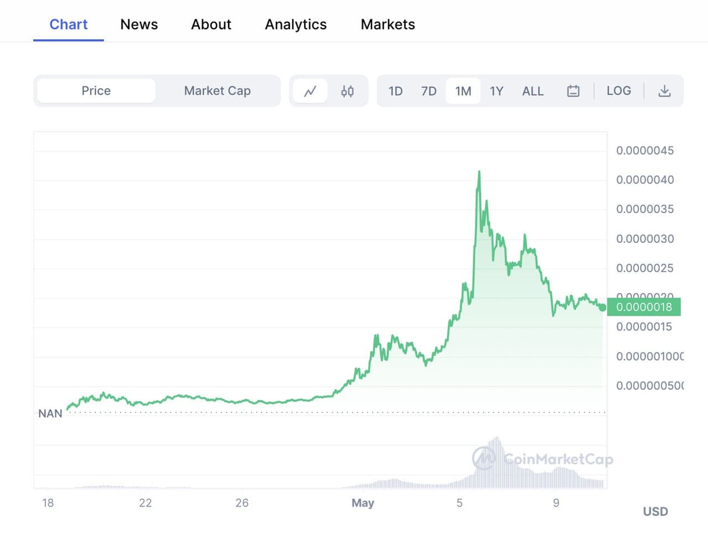Select the Chart tab
The height and width of the screenshot is (533, 708).
tap(69, 24)
